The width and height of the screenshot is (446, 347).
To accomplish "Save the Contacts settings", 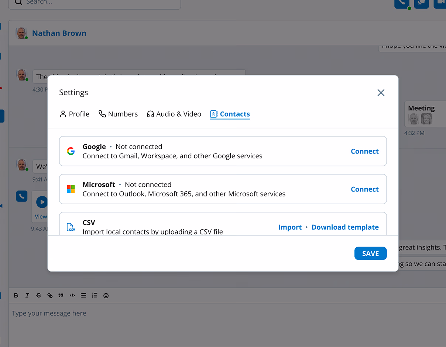I will tap(370, 253).
